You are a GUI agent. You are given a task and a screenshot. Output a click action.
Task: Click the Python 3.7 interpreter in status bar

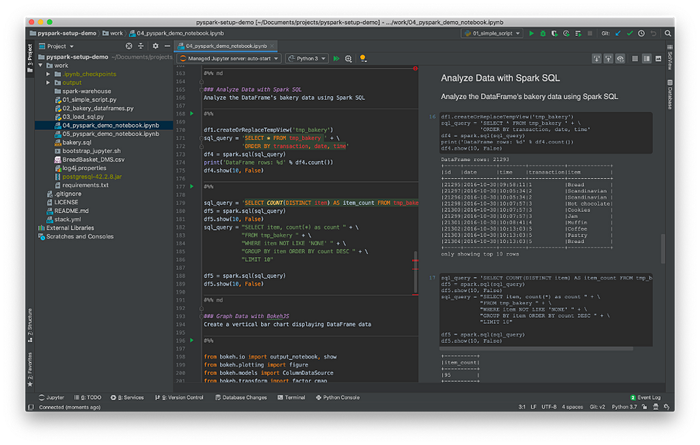[x=624, y=407]
